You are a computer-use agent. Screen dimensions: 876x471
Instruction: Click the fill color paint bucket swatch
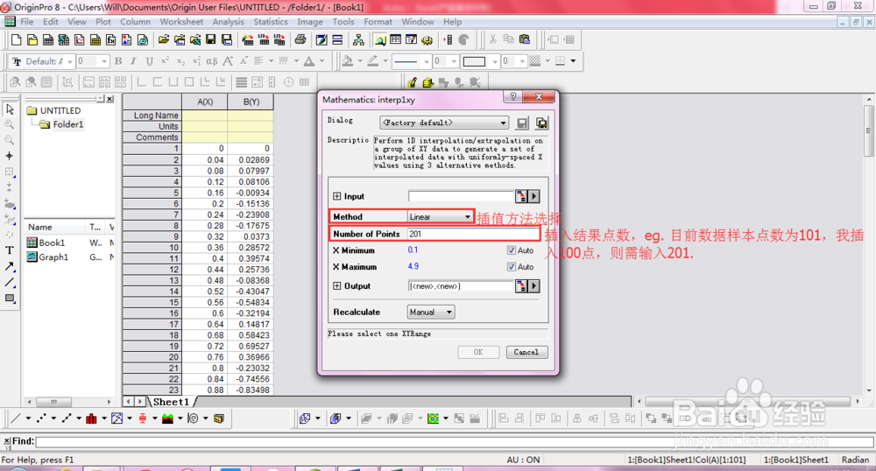(348, 60)
